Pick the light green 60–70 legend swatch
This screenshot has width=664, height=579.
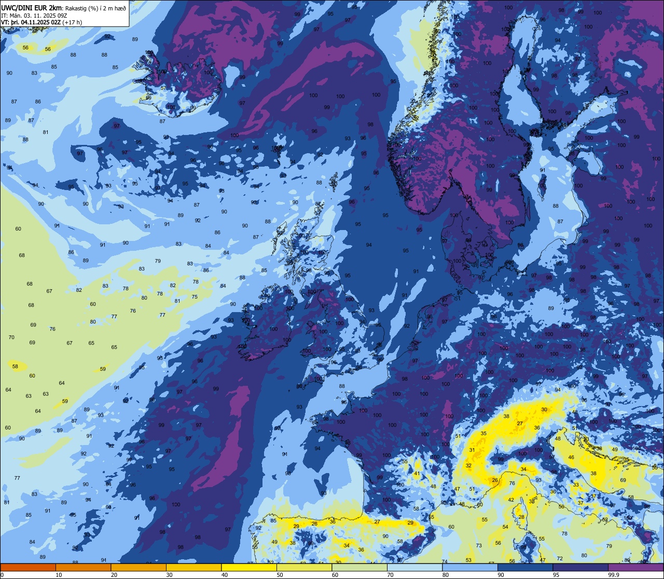[359, 567]
